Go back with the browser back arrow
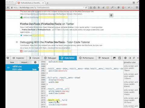 click(8, 7)
